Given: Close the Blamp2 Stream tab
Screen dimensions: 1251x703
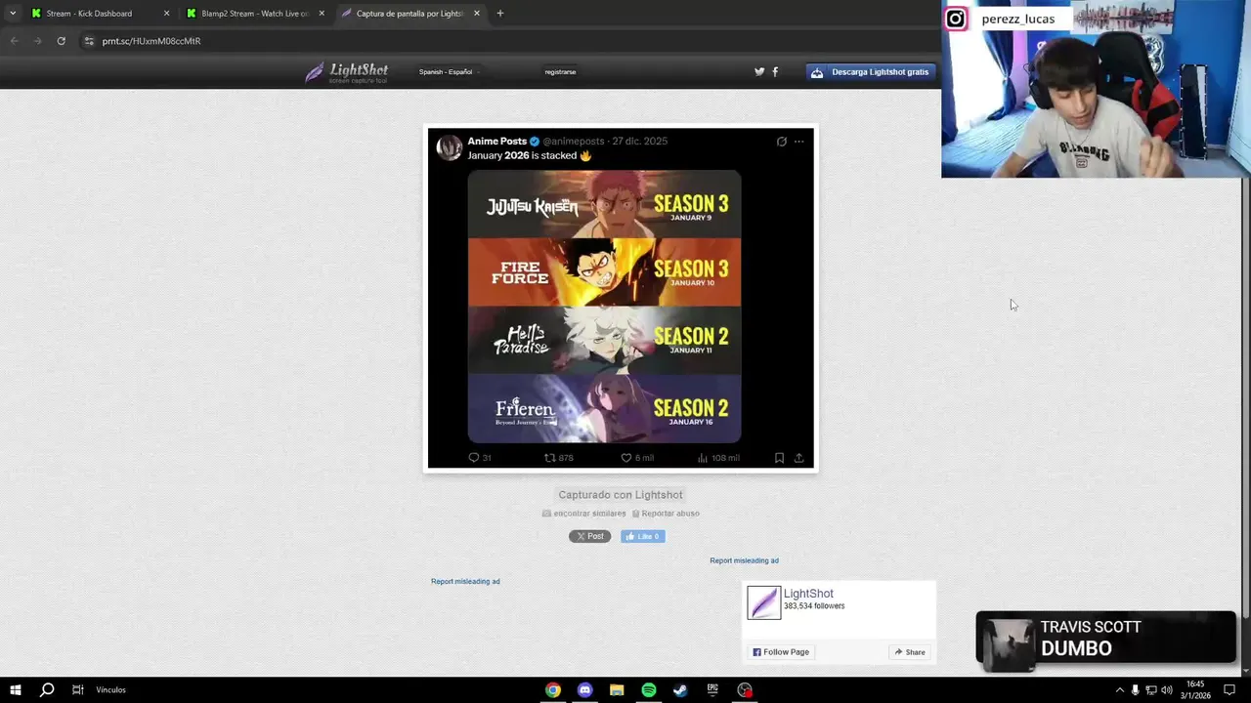Looking at the screenshot, I should pyautogui.click(x=322, y=14).
